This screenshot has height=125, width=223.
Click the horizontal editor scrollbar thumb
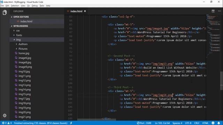97,119
